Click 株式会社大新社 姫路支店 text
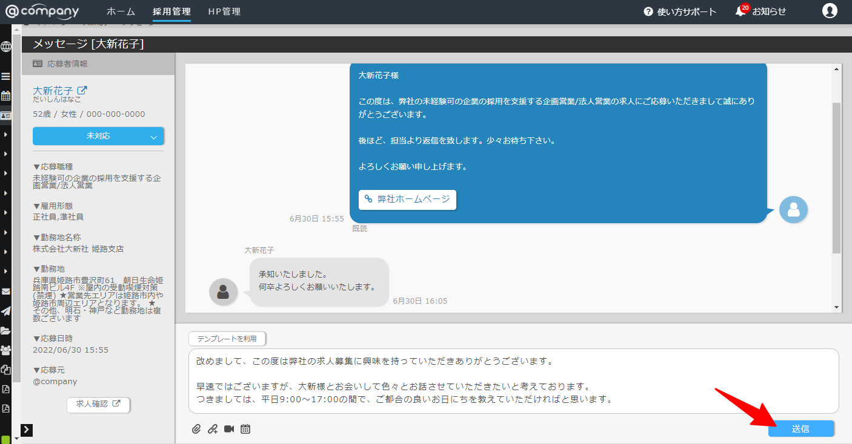 pyautogui.click(x=78, y=249)
